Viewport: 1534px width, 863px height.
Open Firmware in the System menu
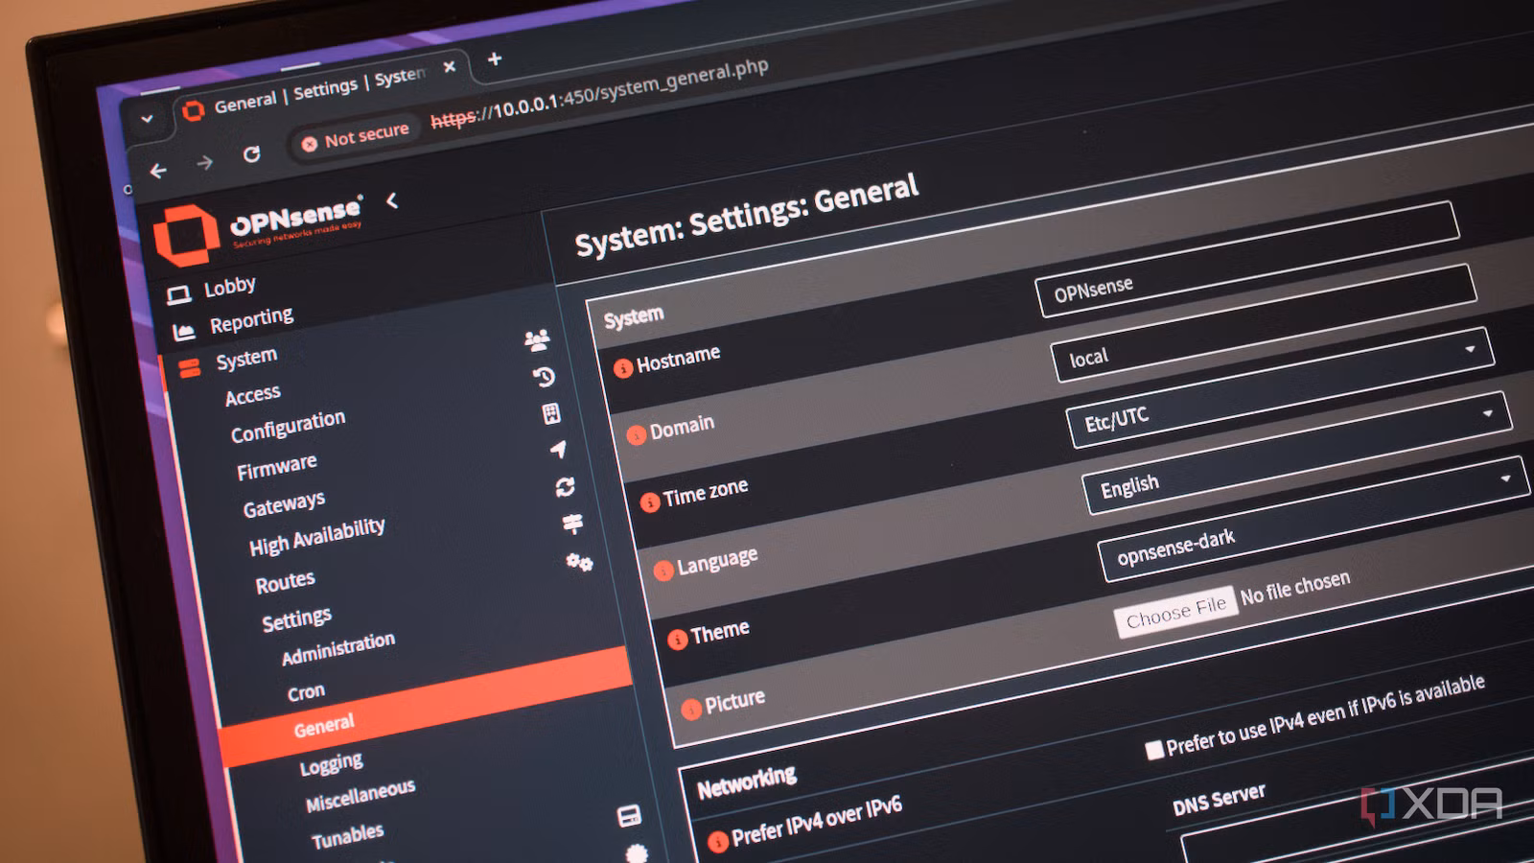coord(277,468)
